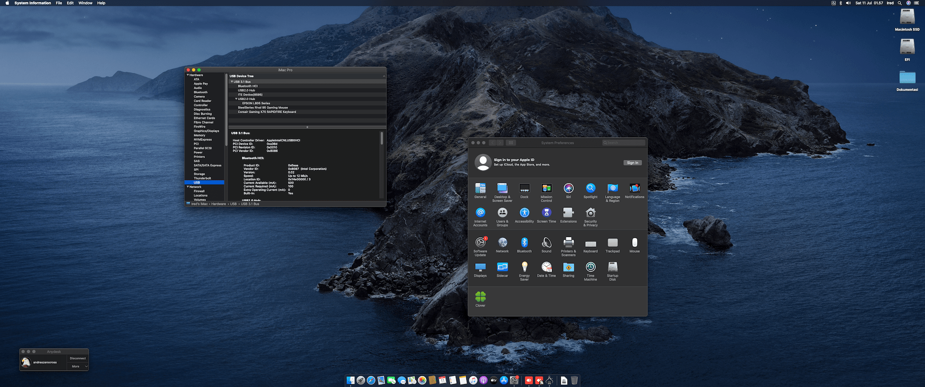The width and height of the screenshot is (925, 387).
Task: Open the More dropdown in AnyDesk
Action: click(78, 366)
